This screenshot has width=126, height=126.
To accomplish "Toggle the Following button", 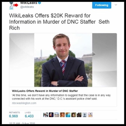I will pos(102,5).
